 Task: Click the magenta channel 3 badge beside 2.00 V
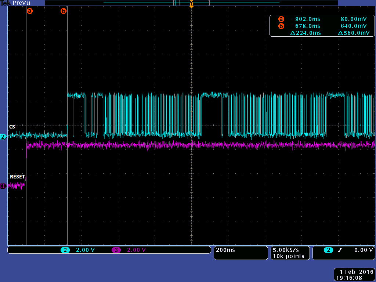116,250
